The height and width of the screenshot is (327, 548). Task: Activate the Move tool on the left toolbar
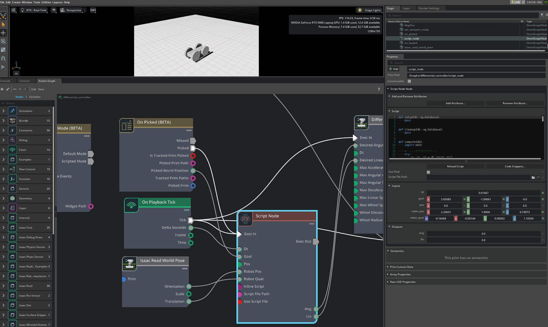click(x=3, y=33)
